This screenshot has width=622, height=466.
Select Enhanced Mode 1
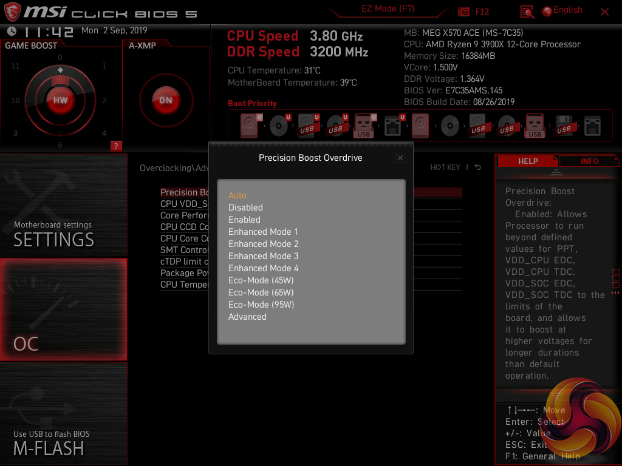point(263,232)
